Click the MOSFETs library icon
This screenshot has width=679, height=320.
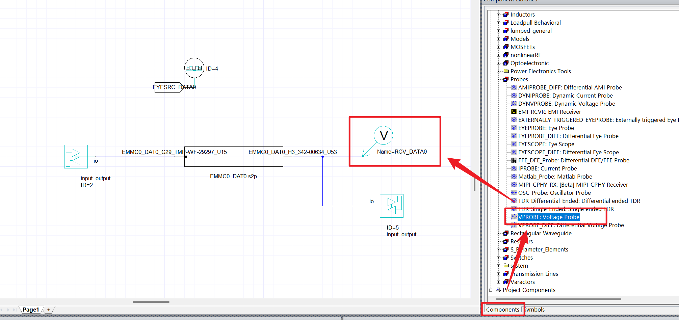click(x=506, y=47)
